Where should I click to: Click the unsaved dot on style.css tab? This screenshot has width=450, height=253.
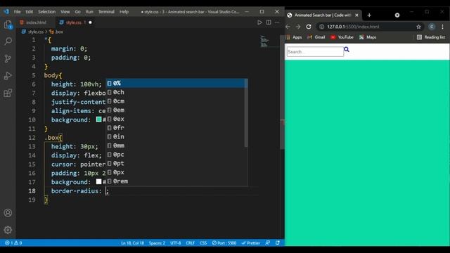(90, 22)
